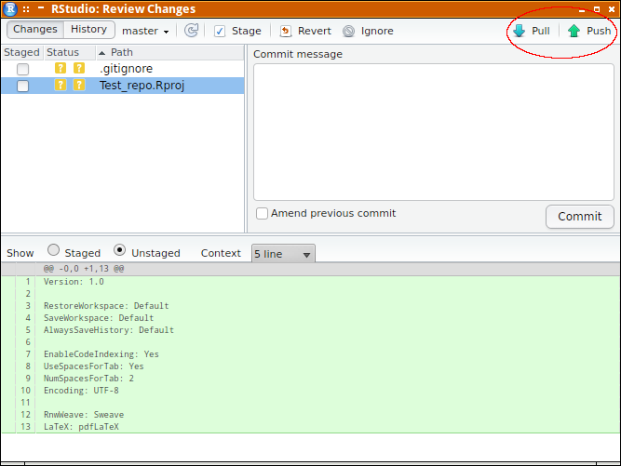The height and width of the screenshot is (466, 621).
Task: Switch to the Changes tab
Action: pos(35,29)
